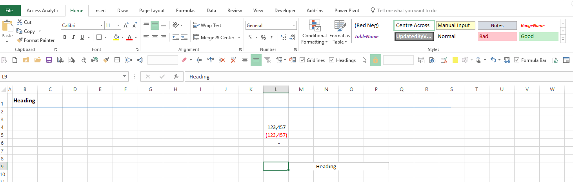Viewport: 573px width, 182px height.
Task: Align text to the right
Action: click(x=164, y=37)
